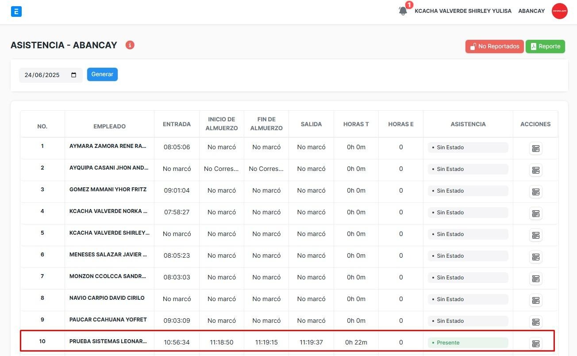
Task: Click the Generar button
Action: (102, 74)
